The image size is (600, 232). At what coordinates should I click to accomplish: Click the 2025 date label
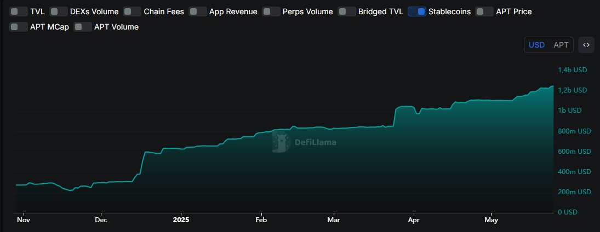181,220
